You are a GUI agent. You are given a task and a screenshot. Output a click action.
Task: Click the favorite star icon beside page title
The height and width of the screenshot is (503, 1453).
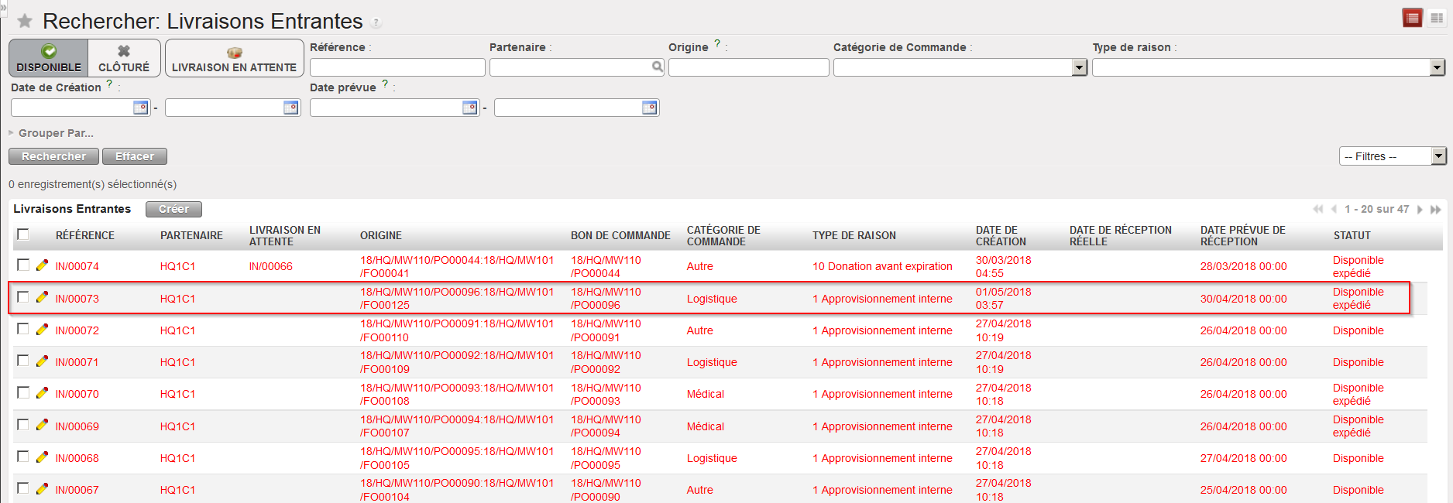(25, 21)
